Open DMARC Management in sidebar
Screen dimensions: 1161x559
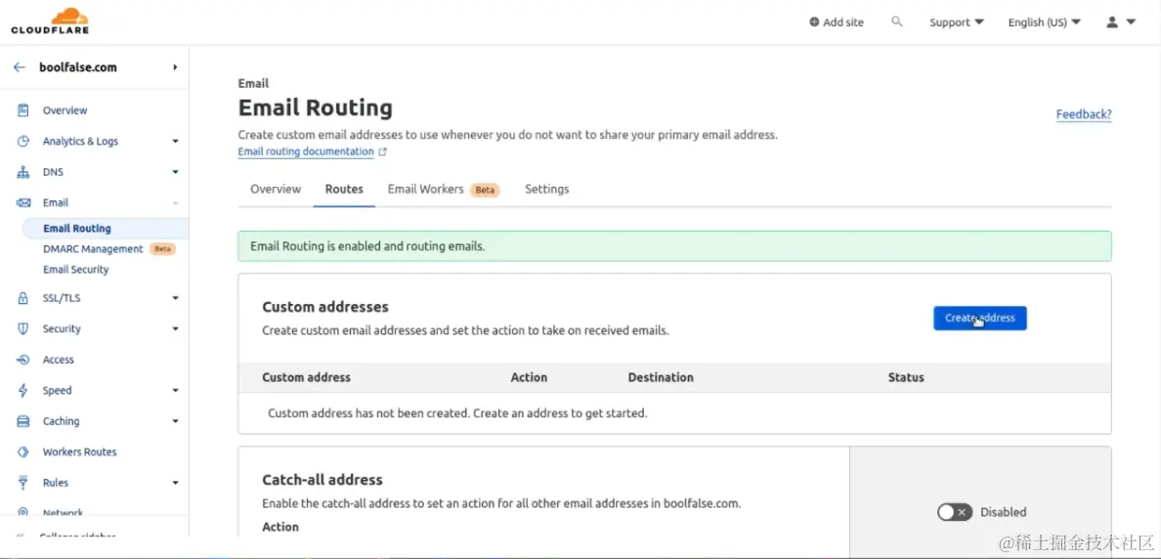click(93, 249)
